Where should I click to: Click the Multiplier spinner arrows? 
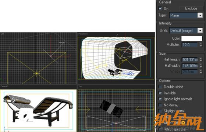[x=201, y=45]
